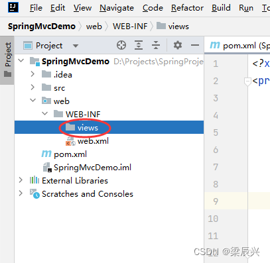Expand Scratches and Consoles node
The image size is (270, 263).
point(21,193)
